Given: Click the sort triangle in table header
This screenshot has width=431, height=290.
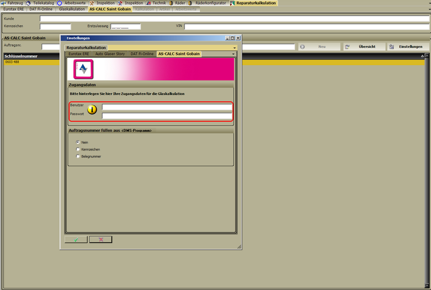Looking at the screenshot, I should (422, 56).
